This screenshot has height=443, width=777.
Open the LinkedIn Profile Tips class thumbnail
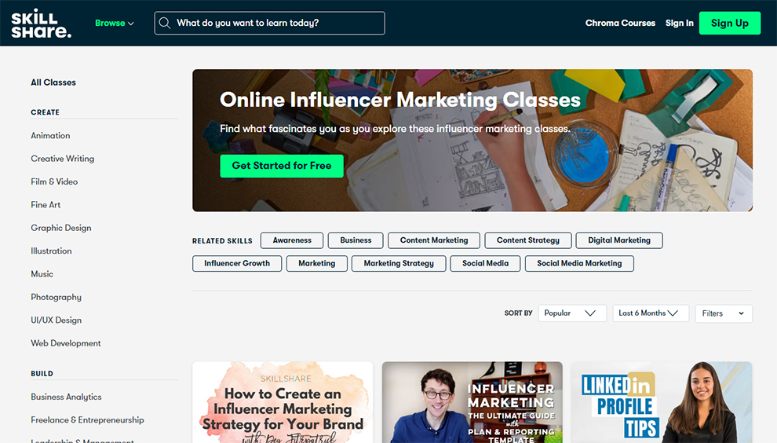[x=662, y=402]
